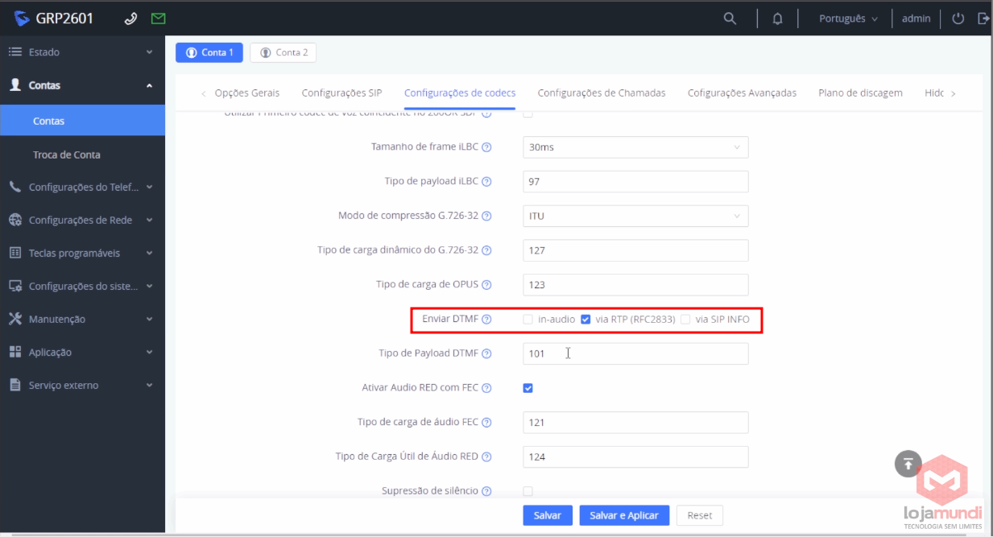Open Troca de Conta sidebar item
993x537 pixels.
[x=82, y=155]
